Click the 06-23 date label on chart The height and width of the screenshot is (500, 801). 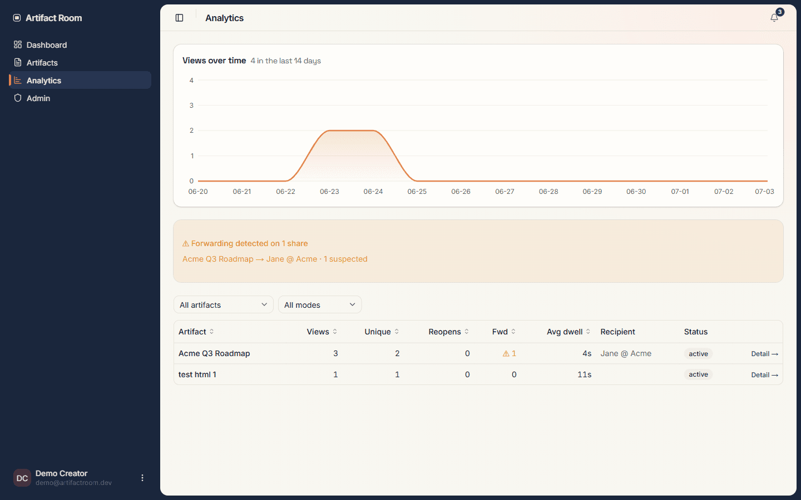coord(329,192)
